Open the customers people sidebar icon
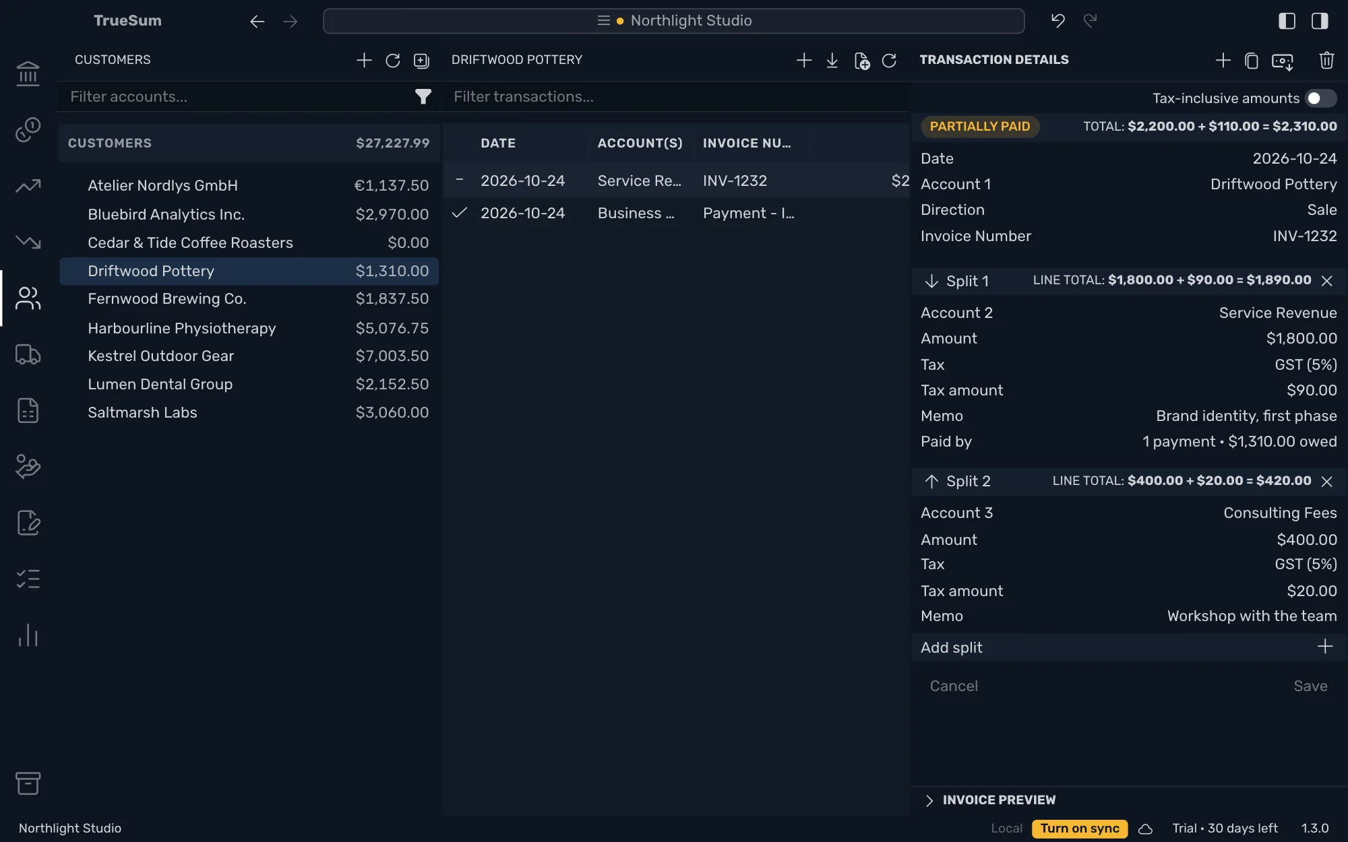 [x=28, y=298]
